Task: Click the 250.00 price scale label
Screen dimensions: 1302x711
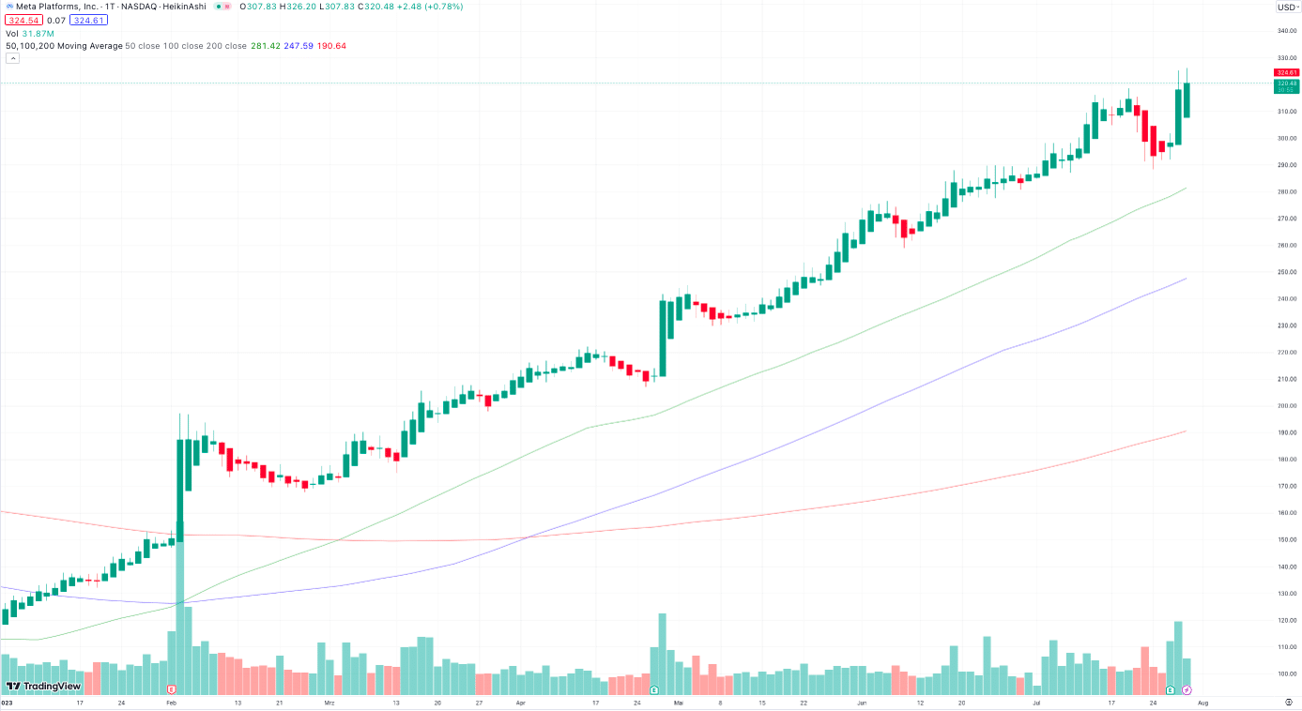Action: (1286, 272)
